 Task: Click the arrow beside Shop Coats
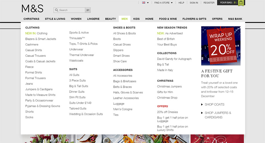[x=202, y=105]
